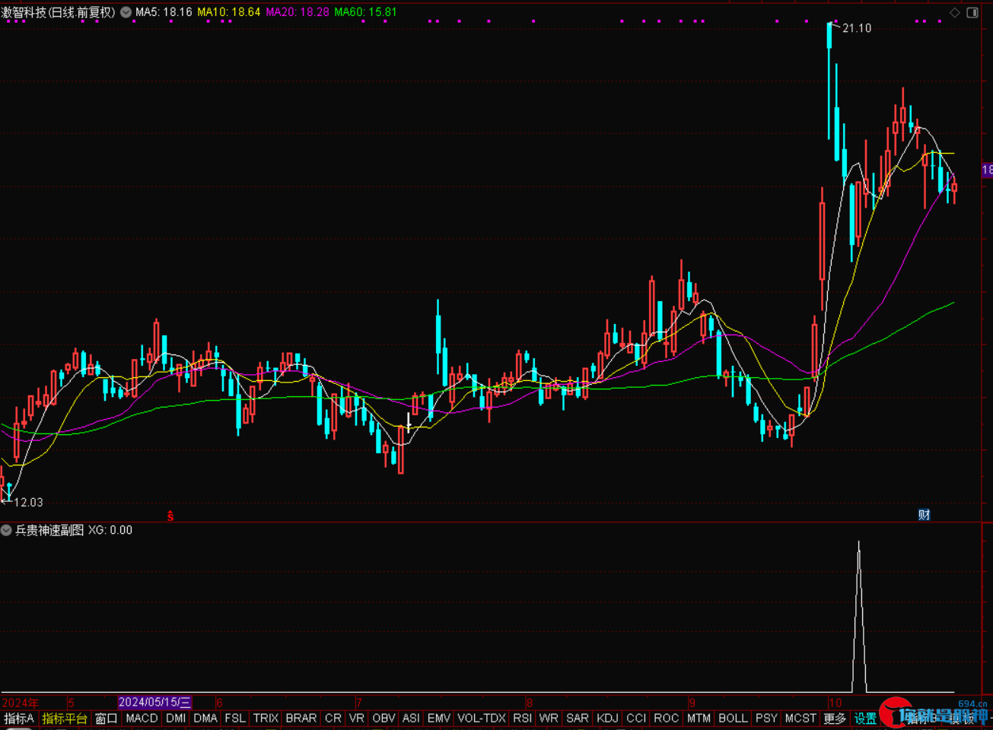Open the 设置 settings button

tap(865, 718)
